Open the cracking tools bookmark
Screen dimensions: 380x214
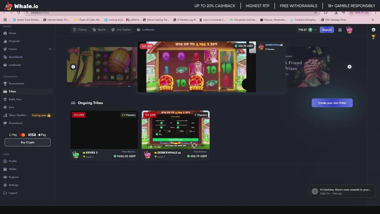tap(113, 20)
